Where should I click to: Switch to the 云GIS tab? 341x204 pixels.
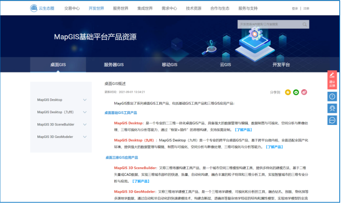225,64
